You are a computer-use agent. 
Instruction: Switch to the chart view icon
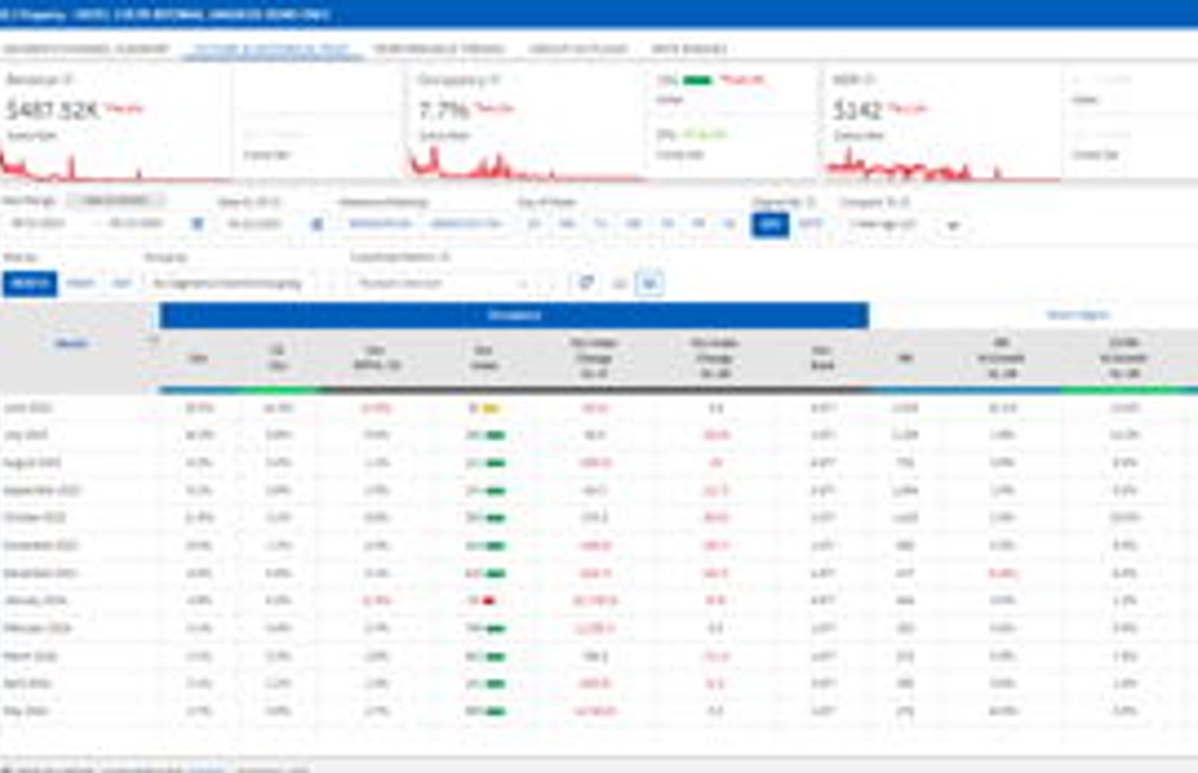(618, 283)
